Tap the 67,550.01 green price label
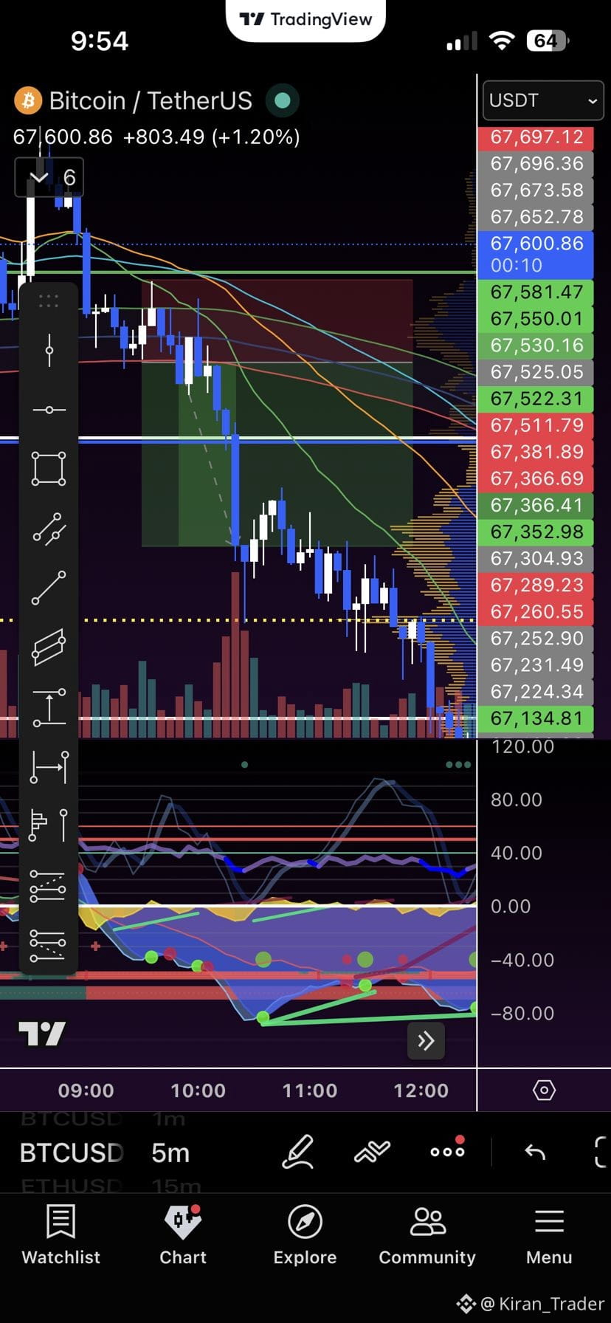Screen dimensions: 611x1323 pos(536,318)
